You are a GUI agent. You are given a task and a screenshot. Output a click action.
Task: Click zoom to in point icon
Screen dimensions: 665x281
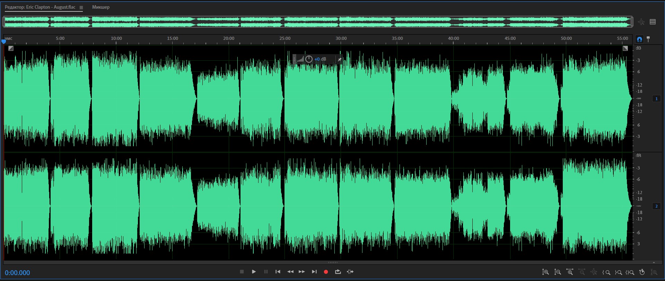coord(606,272)
